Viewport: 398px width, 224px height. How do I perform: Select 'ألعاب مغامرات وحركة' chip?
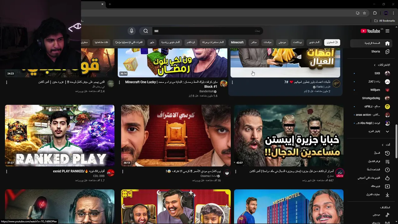213,42
